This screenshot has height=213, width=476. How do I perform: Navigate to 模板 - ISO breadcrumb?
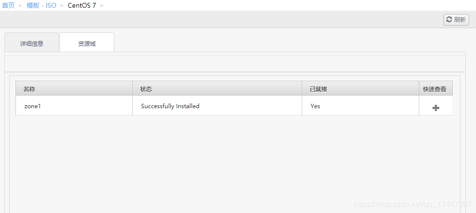pyautogui.click(x=42, y=5)
